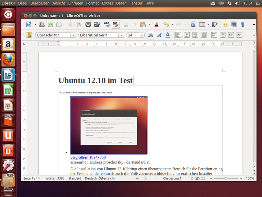Click the 'vergrößern 1024x768' link

click(88, 157)
